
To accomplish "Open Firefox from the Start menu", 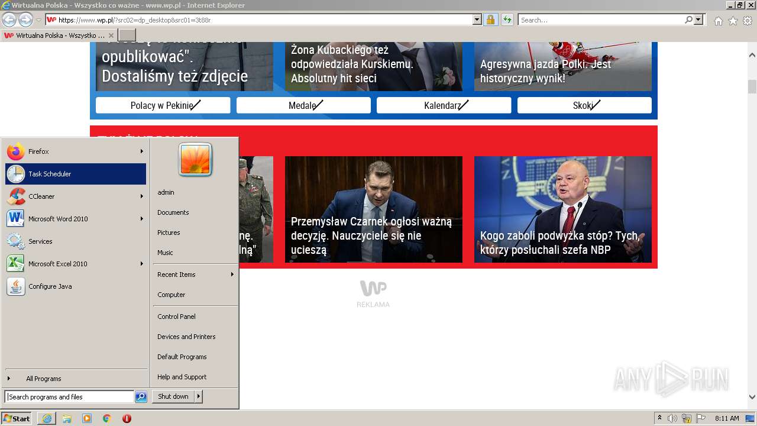I will tap(76, 151).
